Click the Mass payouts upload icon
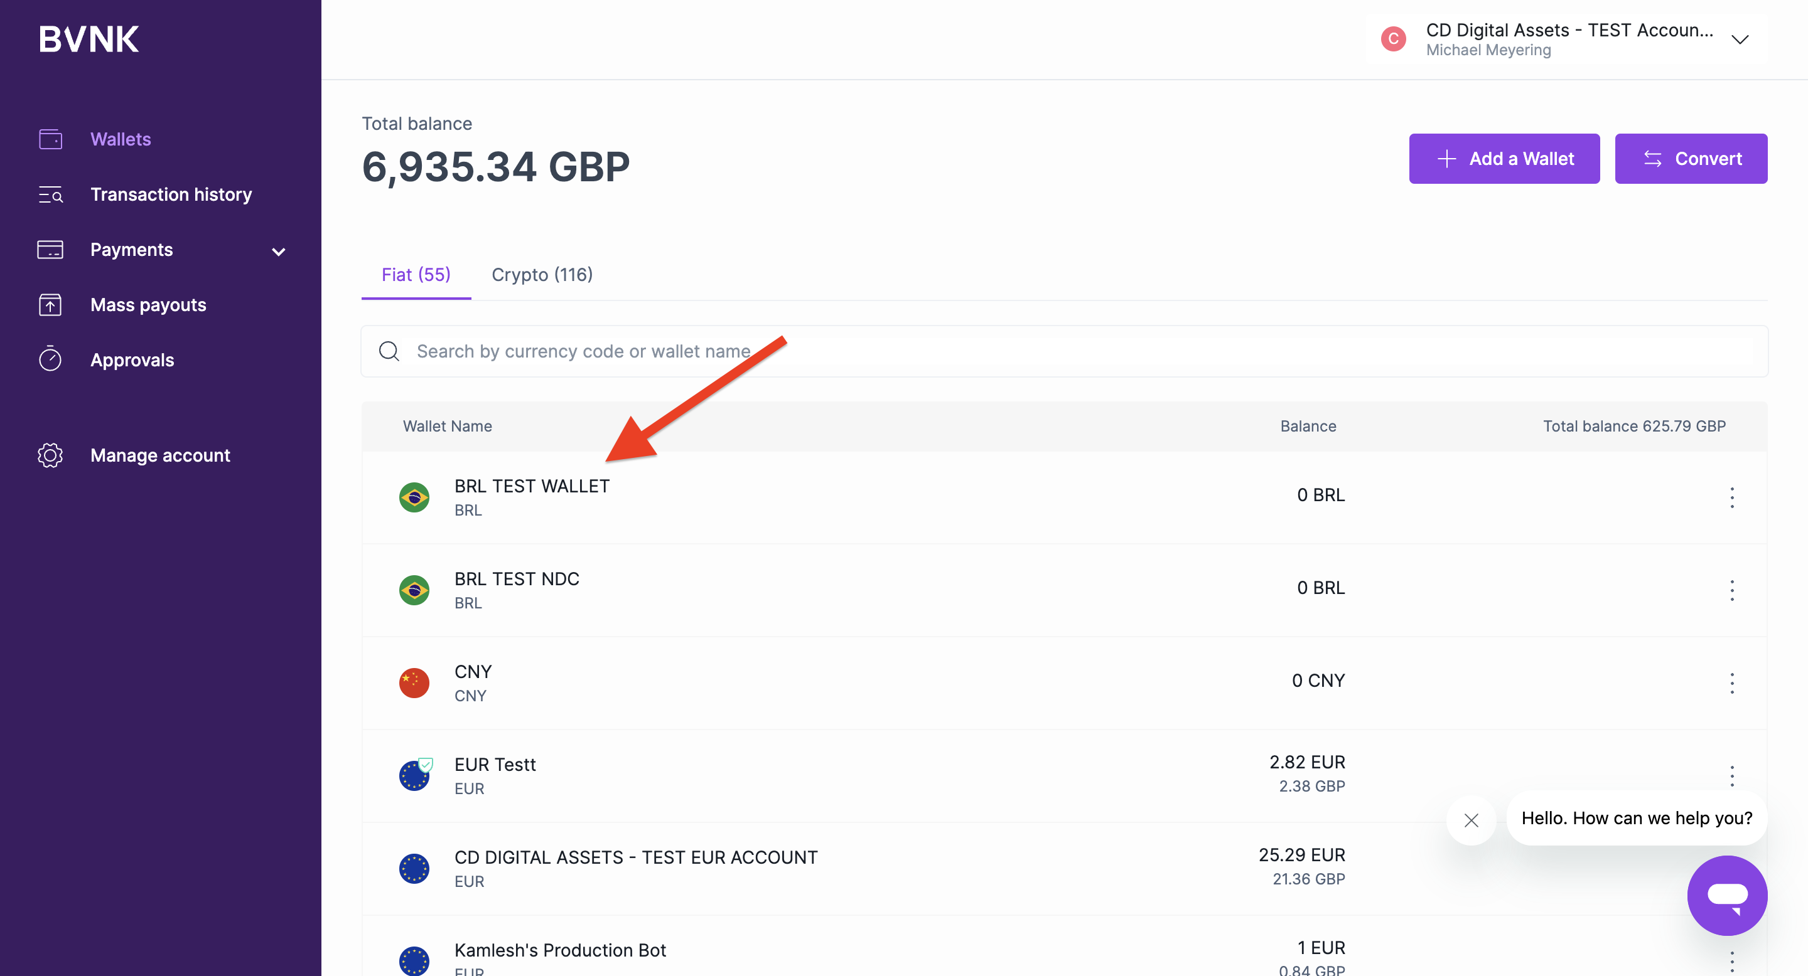Screen dimensions: 1808x976 (50, 305)
